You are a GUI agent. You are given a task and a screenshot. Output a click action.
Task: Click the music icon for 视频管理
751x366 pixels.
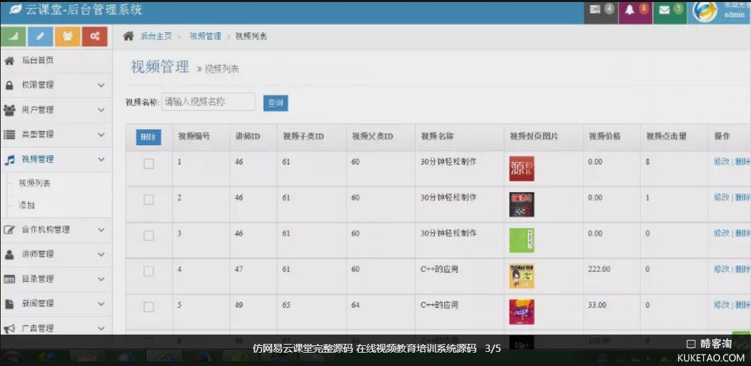tap(9, 160)
